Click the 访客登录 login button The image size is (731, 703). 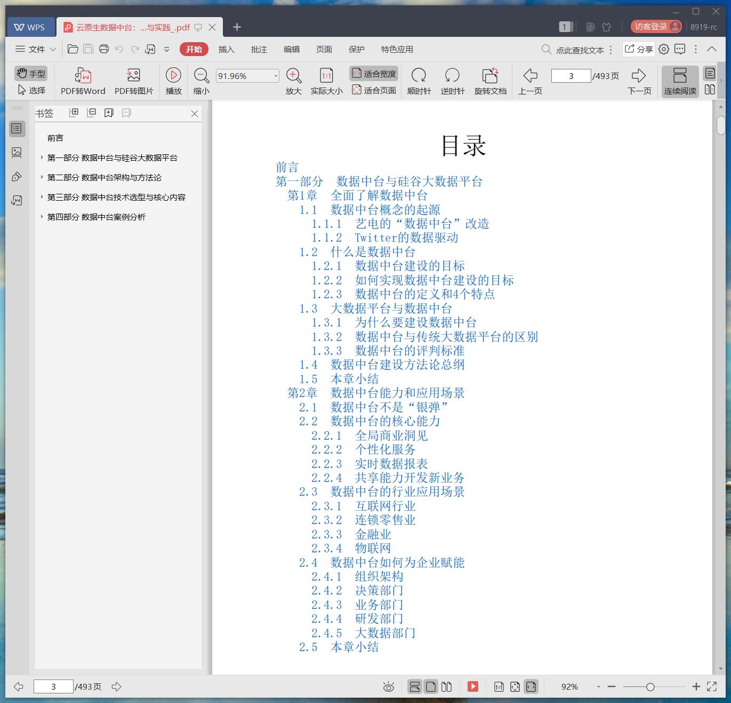point(656,27)
